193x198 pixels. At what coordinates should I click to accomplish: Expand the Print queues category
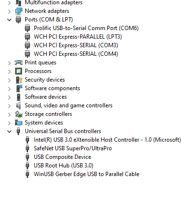click(x=10, y=63)
